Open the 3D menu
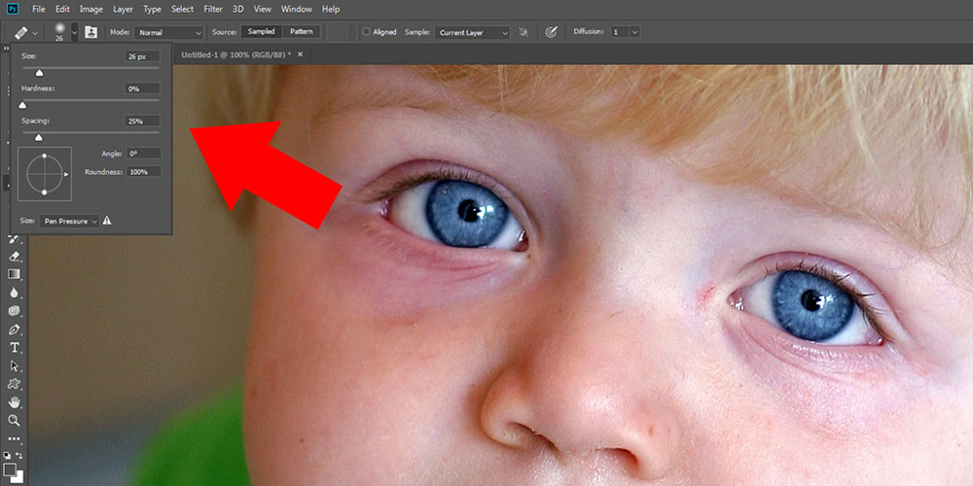 [237, 10]
